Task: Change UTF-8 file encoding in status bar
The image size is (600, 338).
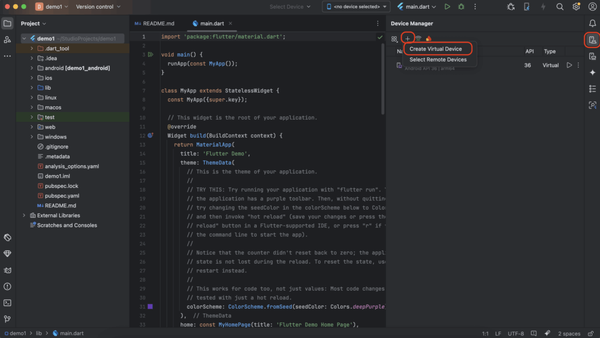Action: 516,333
